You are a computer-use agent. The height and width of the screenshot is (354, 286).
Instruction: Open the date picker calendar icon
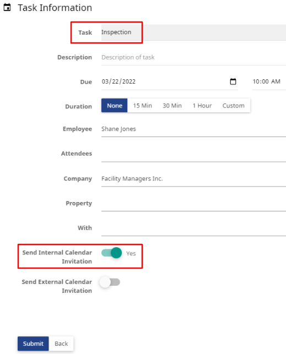point(233,81)
